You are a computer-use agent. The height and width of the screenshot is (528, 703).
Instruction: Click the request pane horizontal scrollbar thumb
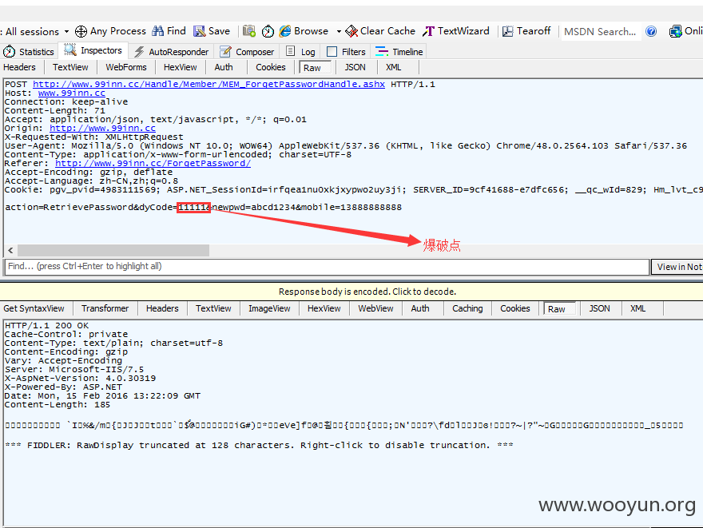(113, 250)
